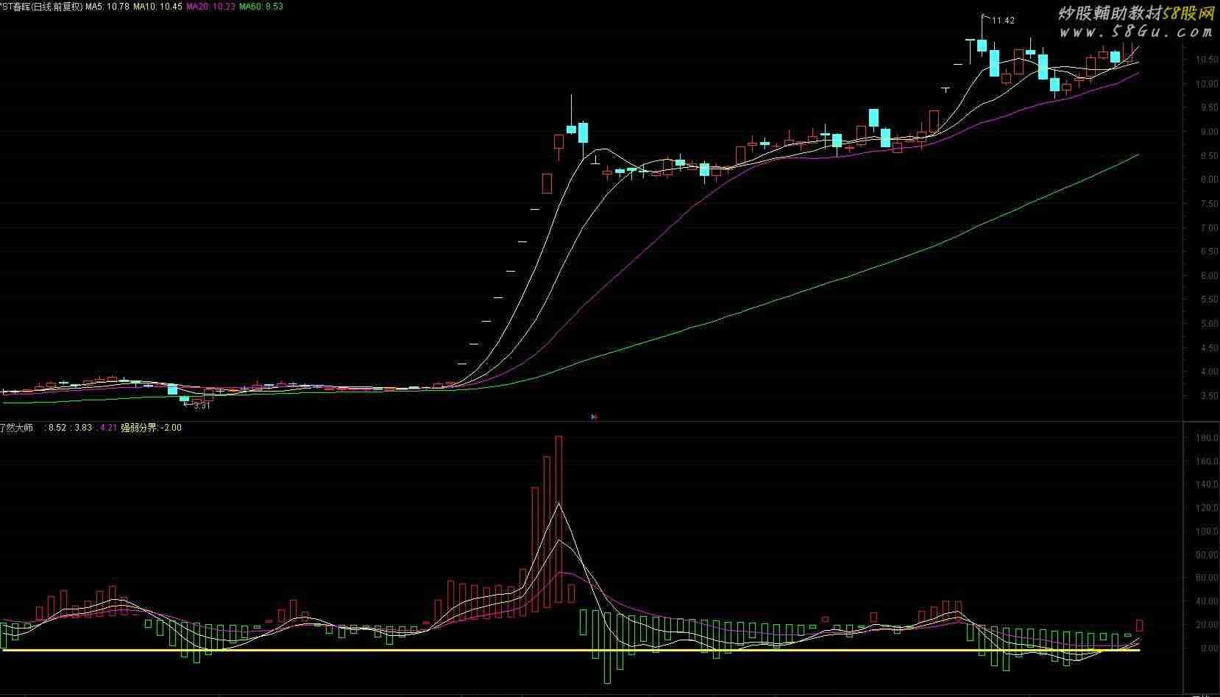Viewport: 1220px width, 697px height.
Task: Click the 140.0 indicator axis label
Action: coord(1207,484)
